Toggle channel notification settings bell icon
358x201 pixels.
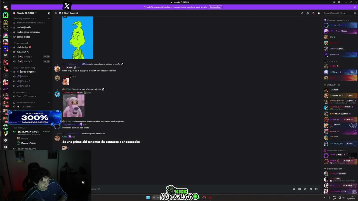coord(307,13)
